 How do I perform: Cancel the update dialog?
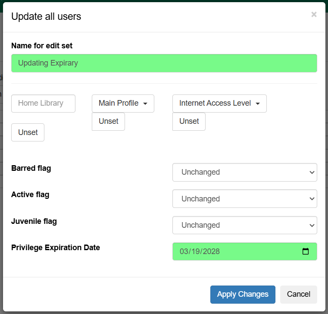click(298, 294)
